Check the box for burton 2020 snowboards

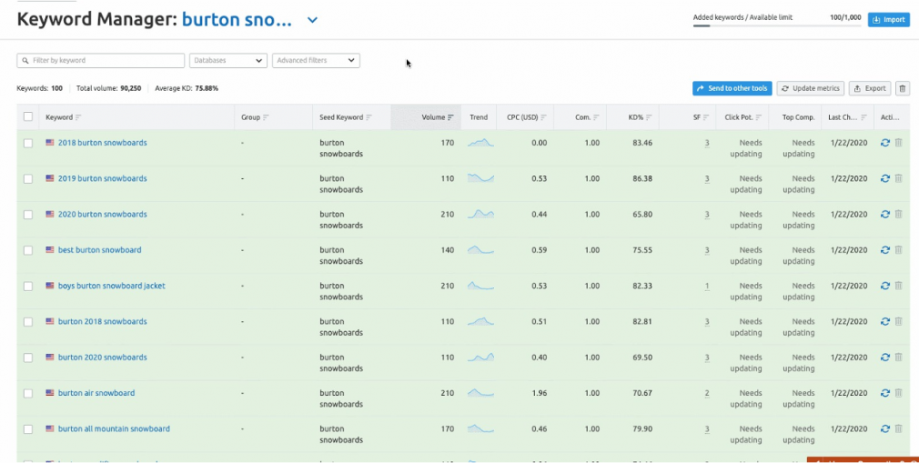coord(28,357)
